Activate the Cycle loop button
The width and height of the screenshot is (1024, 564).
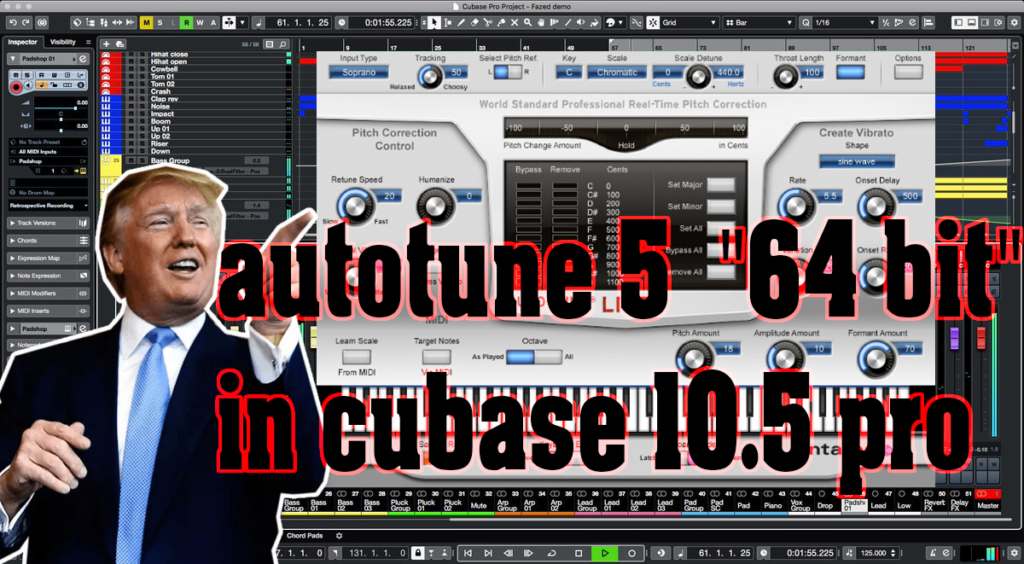click(x=552, y=553)
